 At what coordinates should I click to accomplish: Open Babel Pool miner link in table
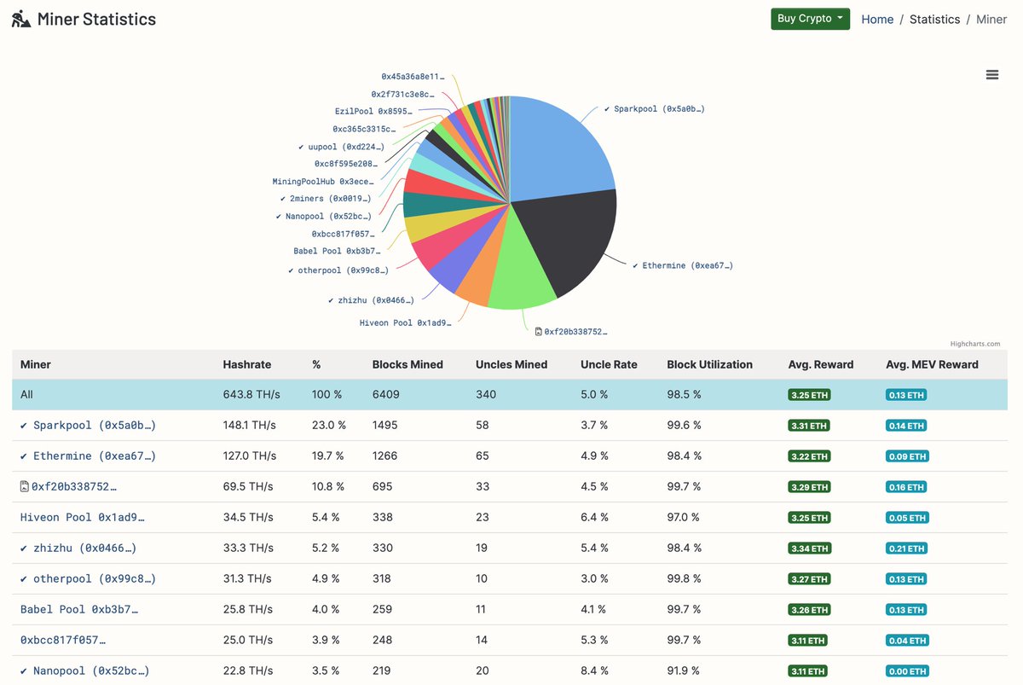pyautogui.click(x=79, y=609)
